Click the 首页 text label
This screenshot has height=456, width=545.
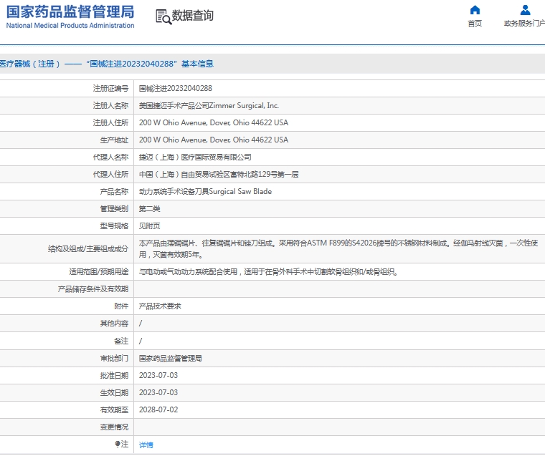click(x=475, y=24)
